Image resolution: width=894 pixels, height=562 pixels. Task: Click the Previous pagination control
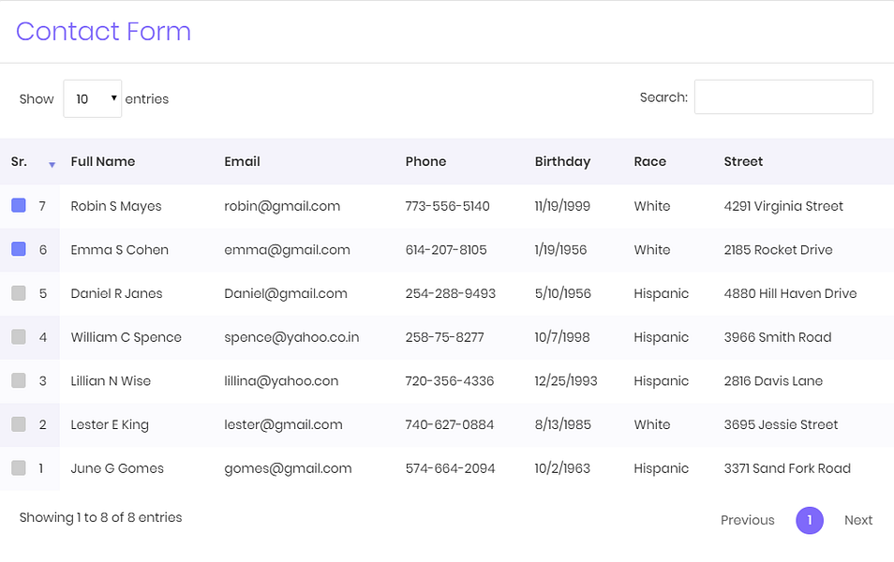pyautogui.click(x=747, y=520)
